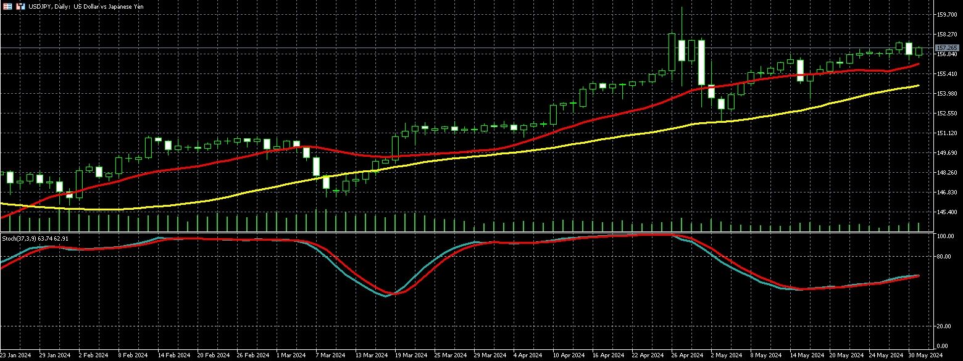Screen dimensions: 963x361
Task: Click the '13 Mar 2024' date label
Action: (370, 355)
